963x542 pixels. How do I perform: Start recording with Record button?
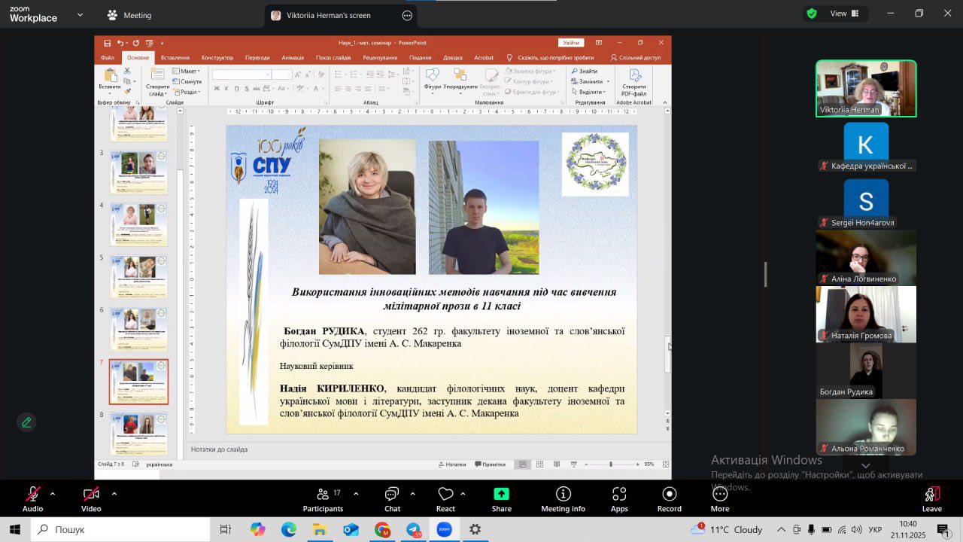point(669,499)
